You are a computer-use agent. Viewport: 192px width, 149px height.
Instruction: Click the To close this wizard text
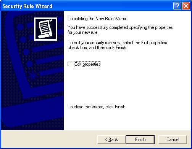point(97,107)
